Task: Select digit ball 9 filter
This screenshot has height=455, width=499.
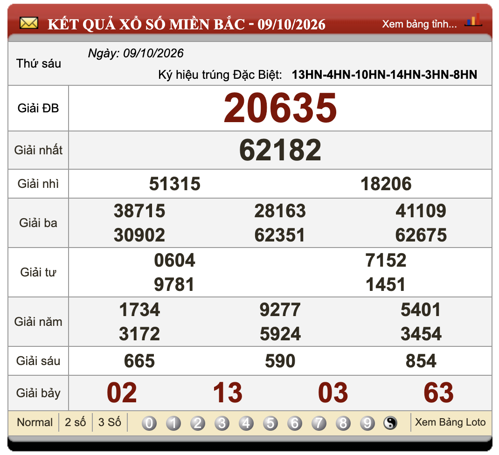Action: tap(367, 423)
